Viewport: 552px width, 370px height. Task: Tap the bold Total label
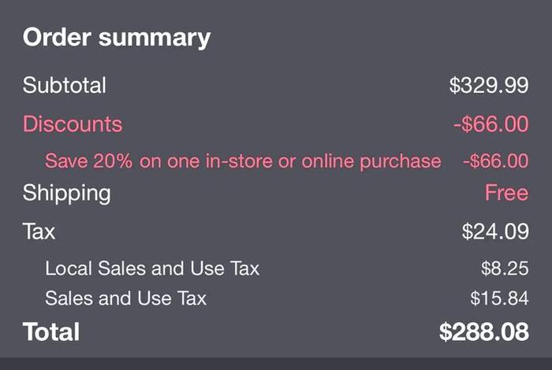coord(51,331)
